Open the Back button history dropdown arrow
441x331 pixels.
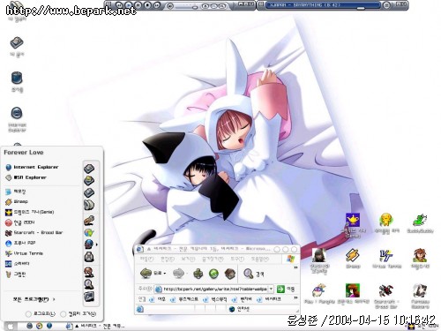pyautogui.click(x=165, y=274)
